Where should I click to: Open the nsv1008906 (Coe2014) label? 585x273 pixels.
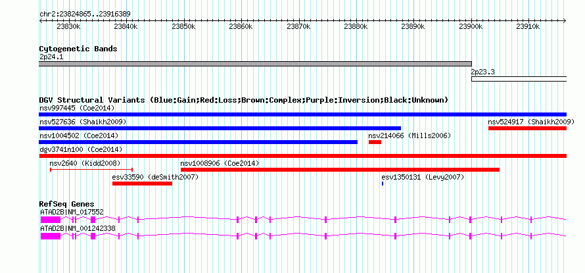tap(220, 163)
